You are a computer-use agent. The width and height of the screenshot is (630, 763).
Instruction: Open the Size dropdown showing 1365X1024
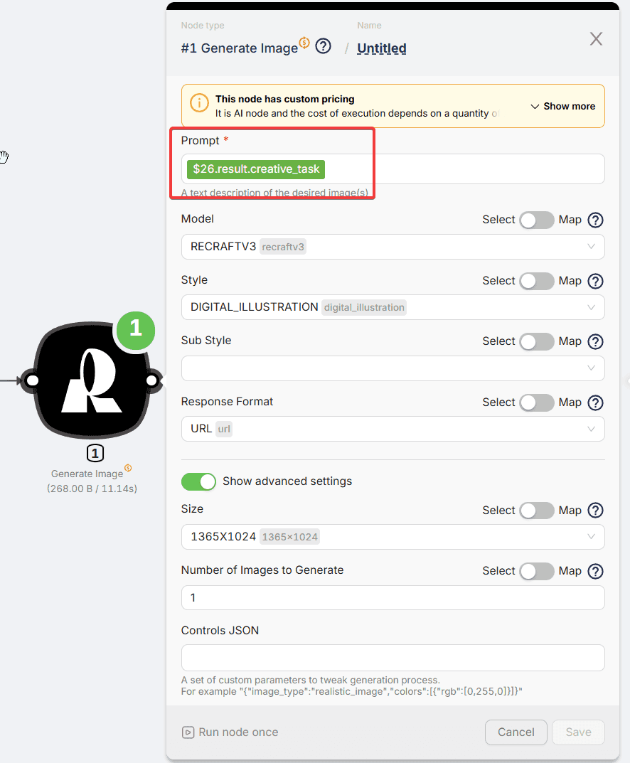click(x=393, y=537)
